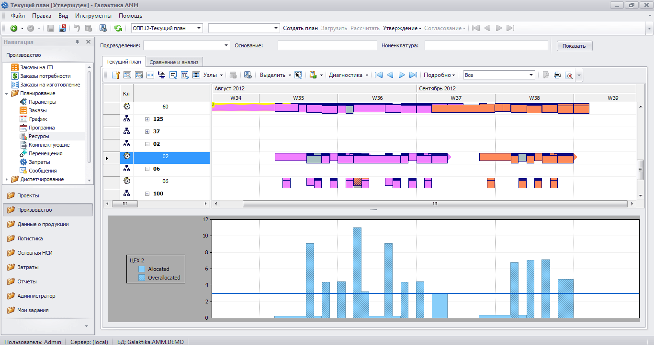Go to previous period in plan toolbar
Screen dimensions: 654x345
[390, 75]
